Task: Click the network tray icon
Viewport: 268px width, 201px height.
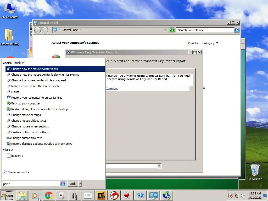Action: coord(237,196)
